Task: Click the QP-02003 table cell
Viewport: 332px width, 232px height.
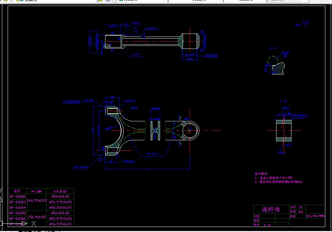Action: [17, 202]
